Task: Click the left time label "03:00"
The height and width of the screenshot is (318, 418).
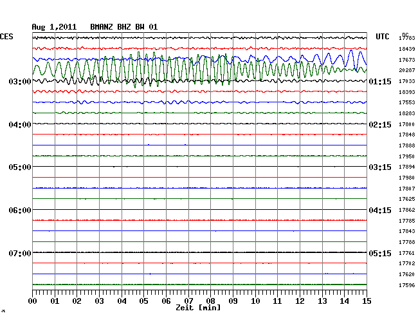Action: pos(20,82)
